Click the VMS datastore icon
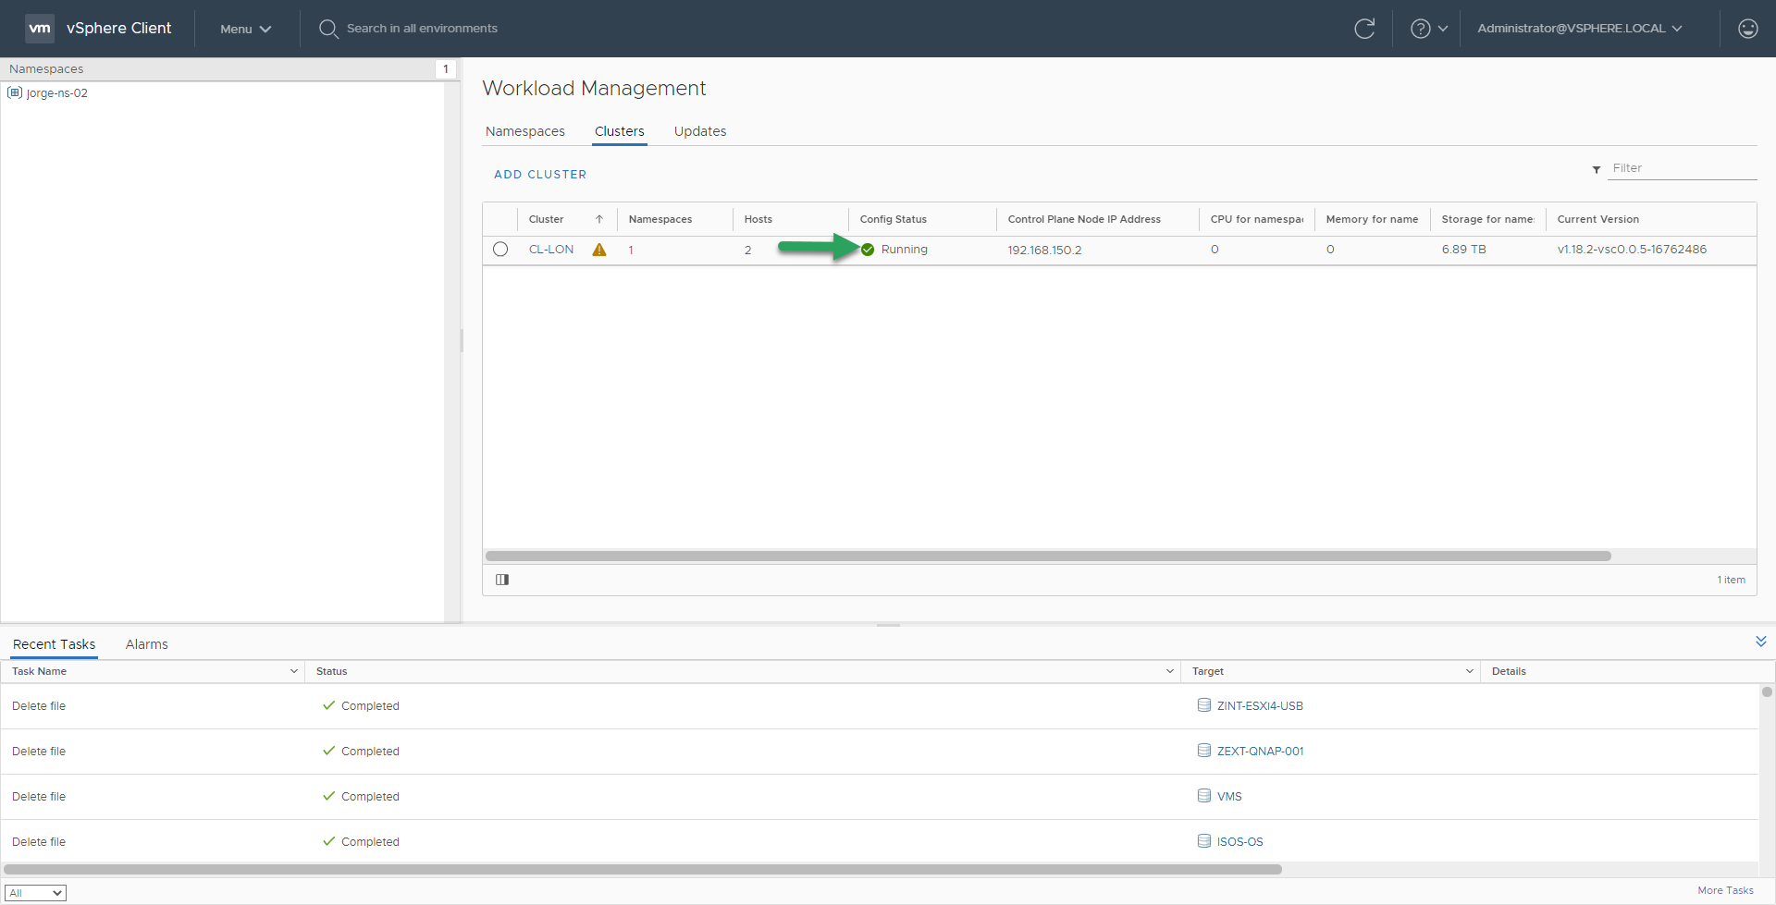This screenshot has width=1776, height=905. click(1204, 796)
